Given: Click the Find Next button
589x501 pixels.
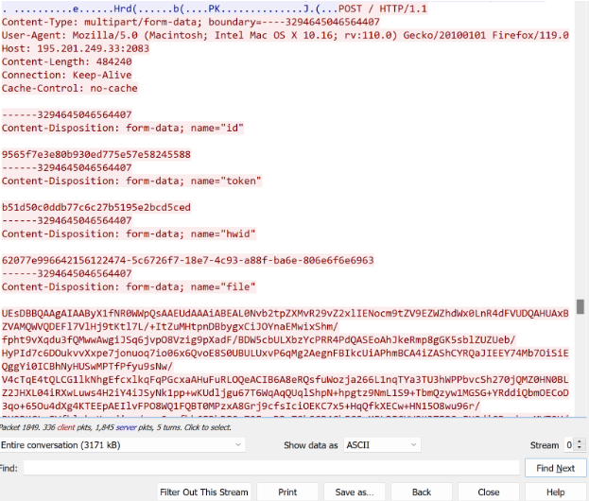Looking at the screenshot, I should (556, 468).
